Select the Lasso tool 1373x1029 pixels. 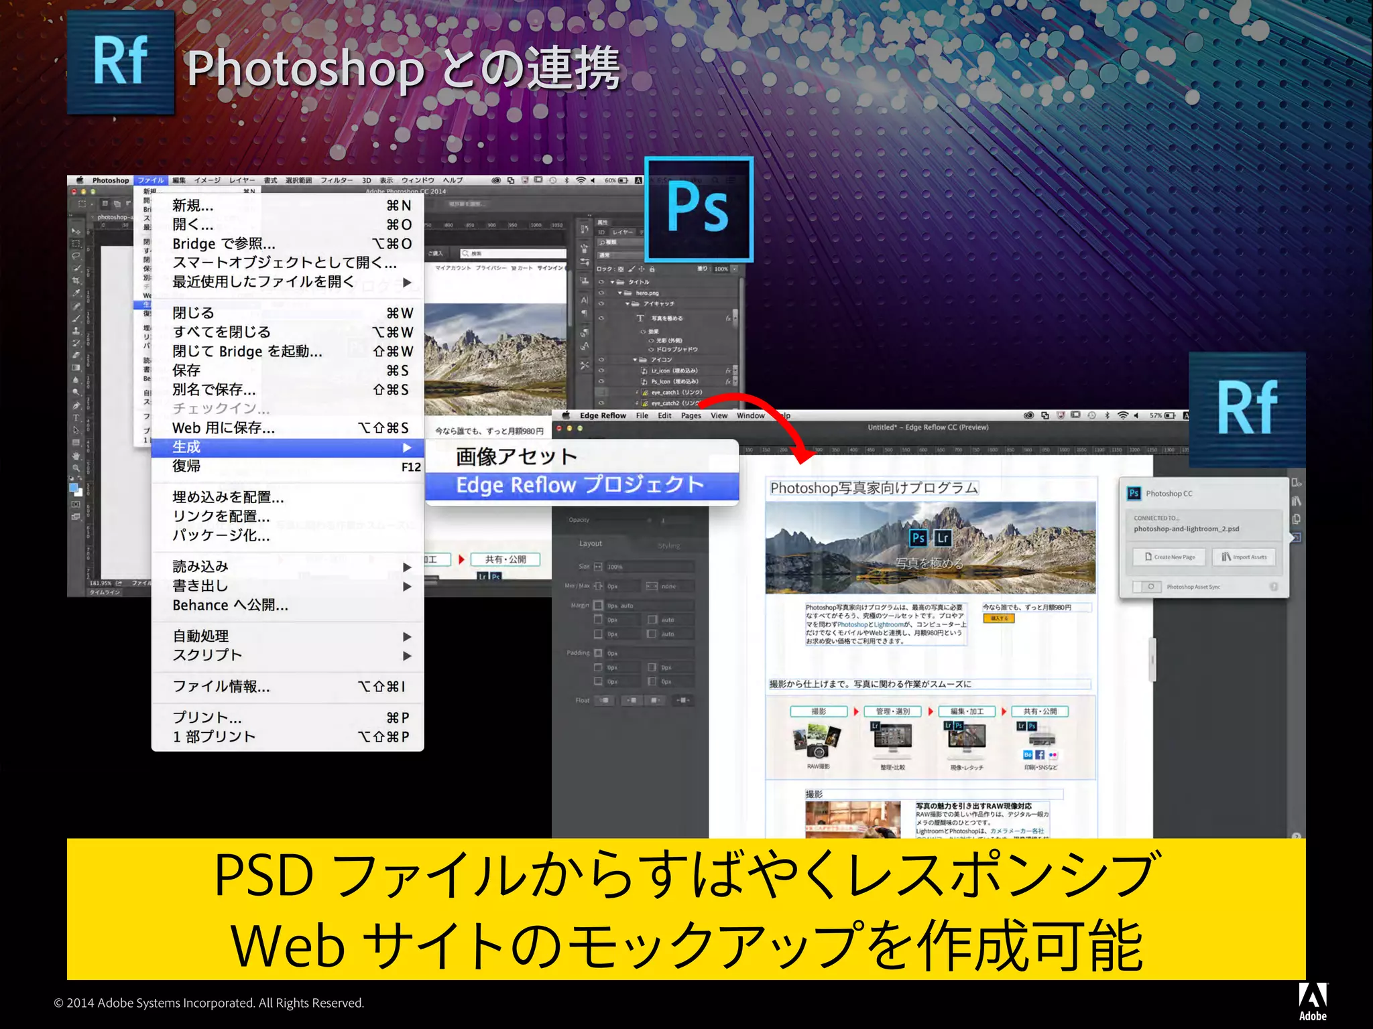coord(76,255)
